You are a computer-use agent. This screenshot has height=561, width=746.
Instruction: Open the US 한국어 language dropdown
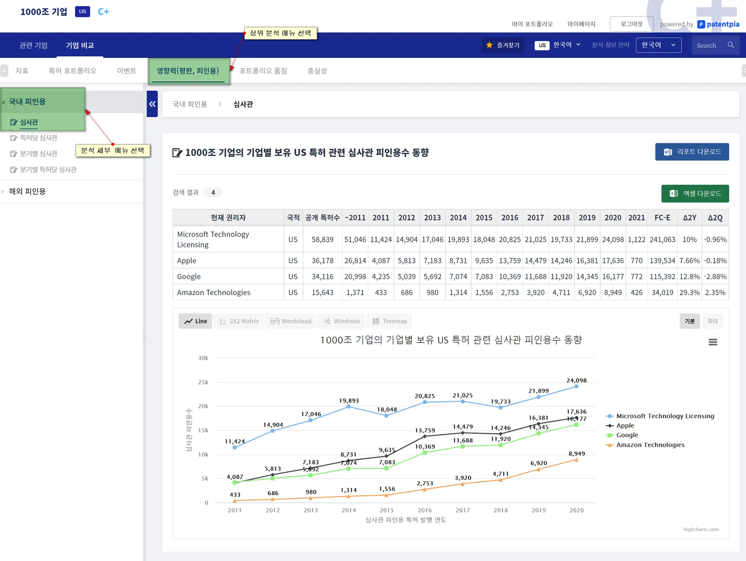tap(558, 45)
